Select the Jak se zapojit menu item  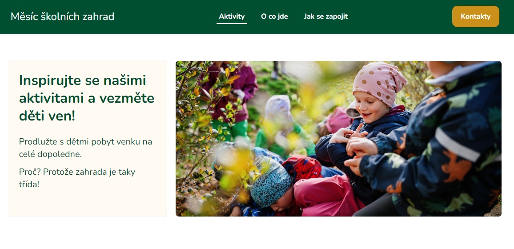[326, 16]
